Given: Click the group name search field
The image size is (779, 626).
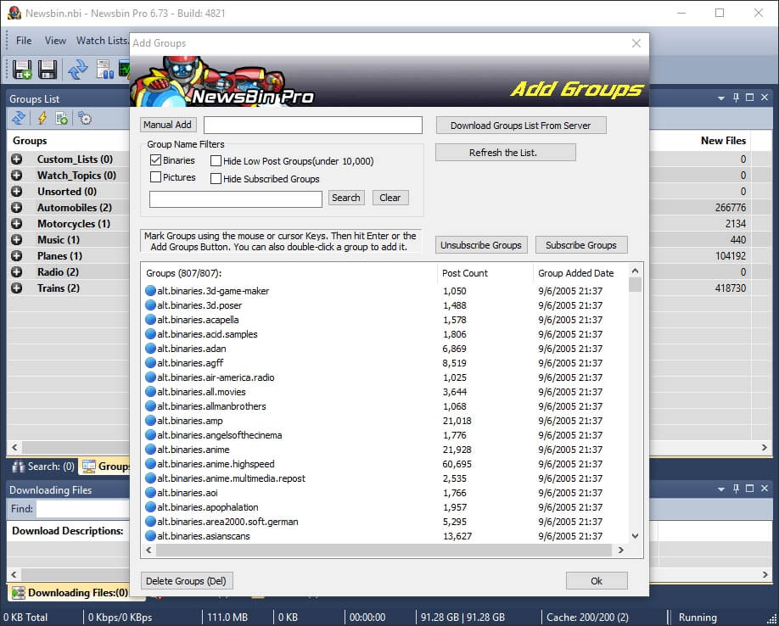Looking at the screenshot, I should pos(236,199).
